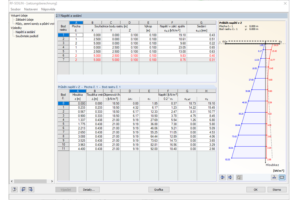Click the navigator horizontal scrollbar thumb
This screenshot has height=200, width=298.
[x=31, y=181]
